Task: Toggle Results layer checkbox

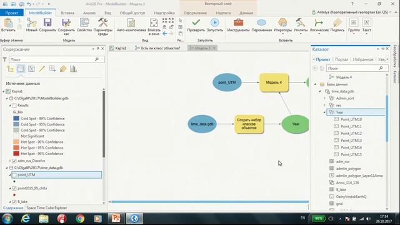Action: pyautogui.click(x=14, y=106)
